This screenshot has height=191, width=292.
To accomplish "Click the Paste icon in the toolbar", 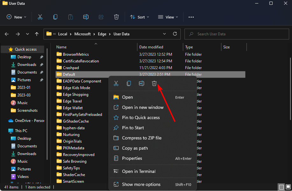I will coord(70,17).
